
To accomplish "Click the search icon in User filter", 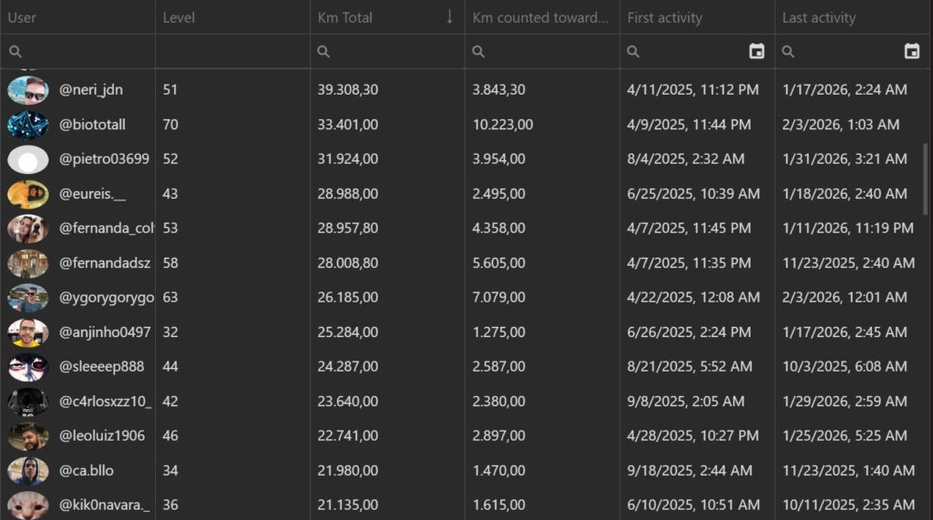I will (x=15, y=52).
